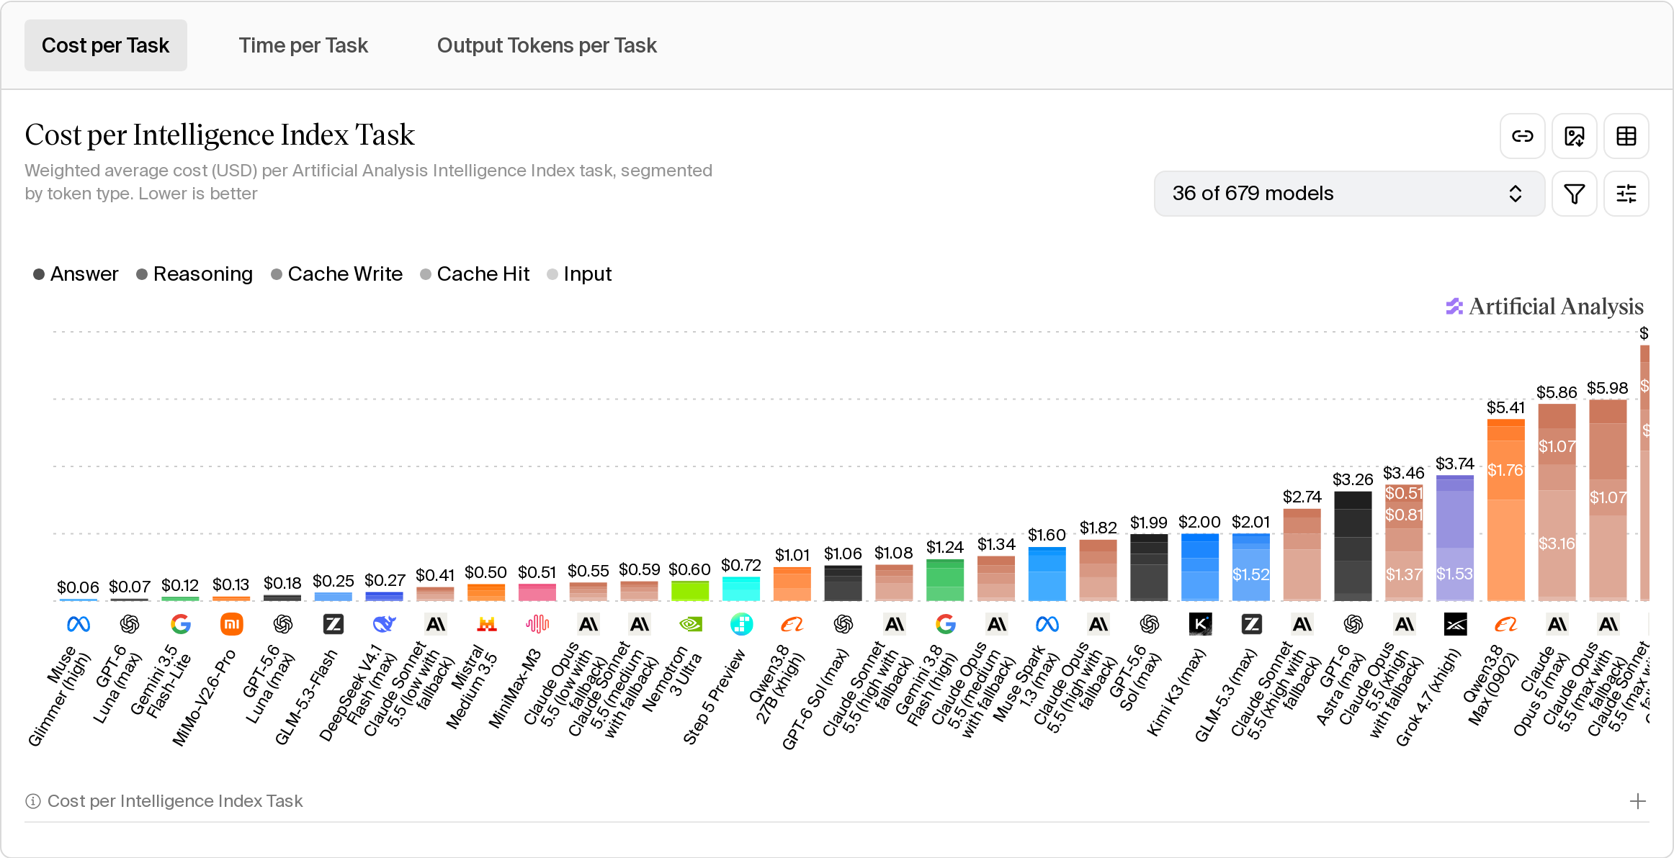
Task: Open the model filter funnel icon
Action: coord(1574,194)
